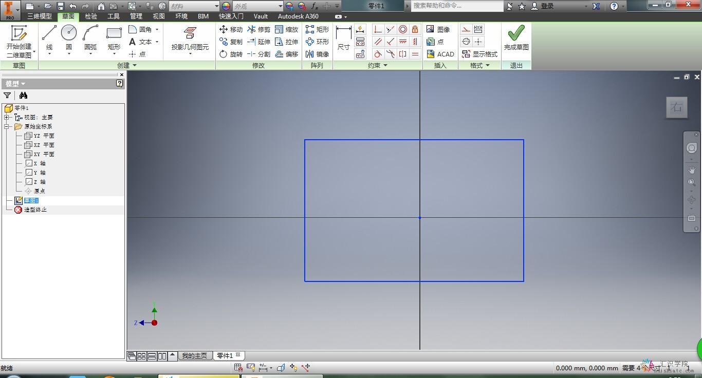The width and height of the screenshot is (702, 378).
Task: Switch to the 三维模型 ribbon tab
Action: pyautogui.click(x=40, y=16)
